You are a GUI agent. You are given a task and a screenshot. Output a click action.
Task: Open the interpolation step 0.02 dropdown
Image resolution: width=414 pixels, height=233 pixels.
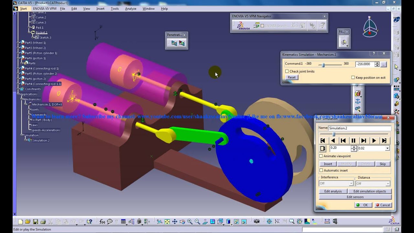pos(387,148)
